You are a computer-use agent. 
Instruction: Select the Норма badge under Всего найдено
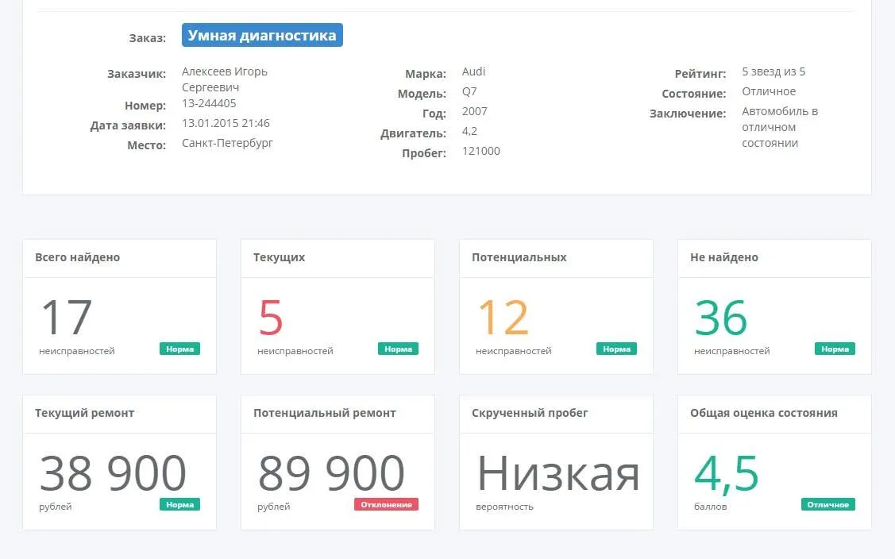(x=179, y=349)
